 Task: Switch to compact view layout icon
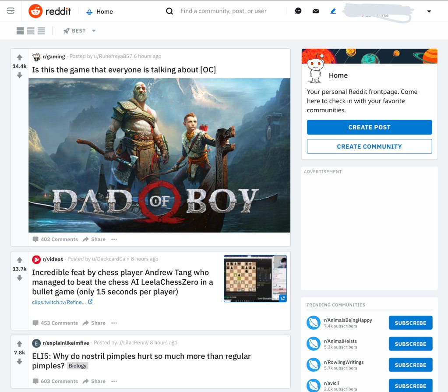[x=41, y=31]
